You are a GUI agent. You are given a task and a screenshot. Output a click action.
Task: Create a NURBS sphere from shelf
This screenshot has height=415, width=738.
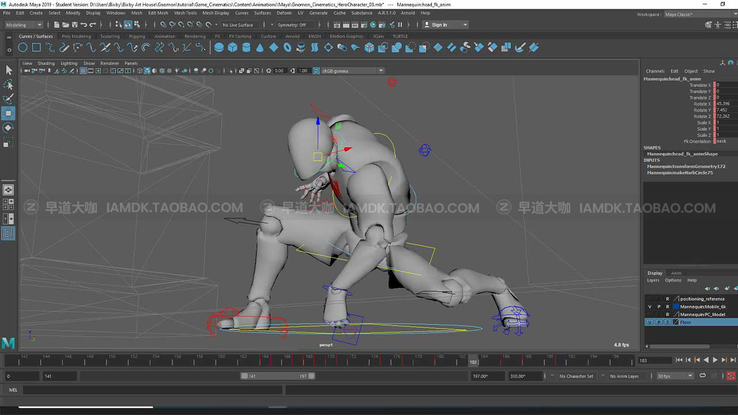[219, 47]
